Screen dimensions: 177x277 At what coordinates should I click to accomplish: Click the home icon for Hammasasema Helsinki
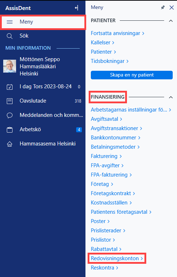pyautogui.click(x=10, y=144)
